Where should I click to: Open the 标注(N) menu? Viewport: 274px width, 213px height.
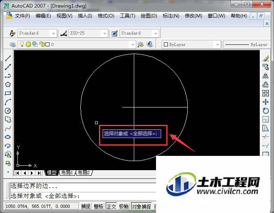(x=171, y=16)
